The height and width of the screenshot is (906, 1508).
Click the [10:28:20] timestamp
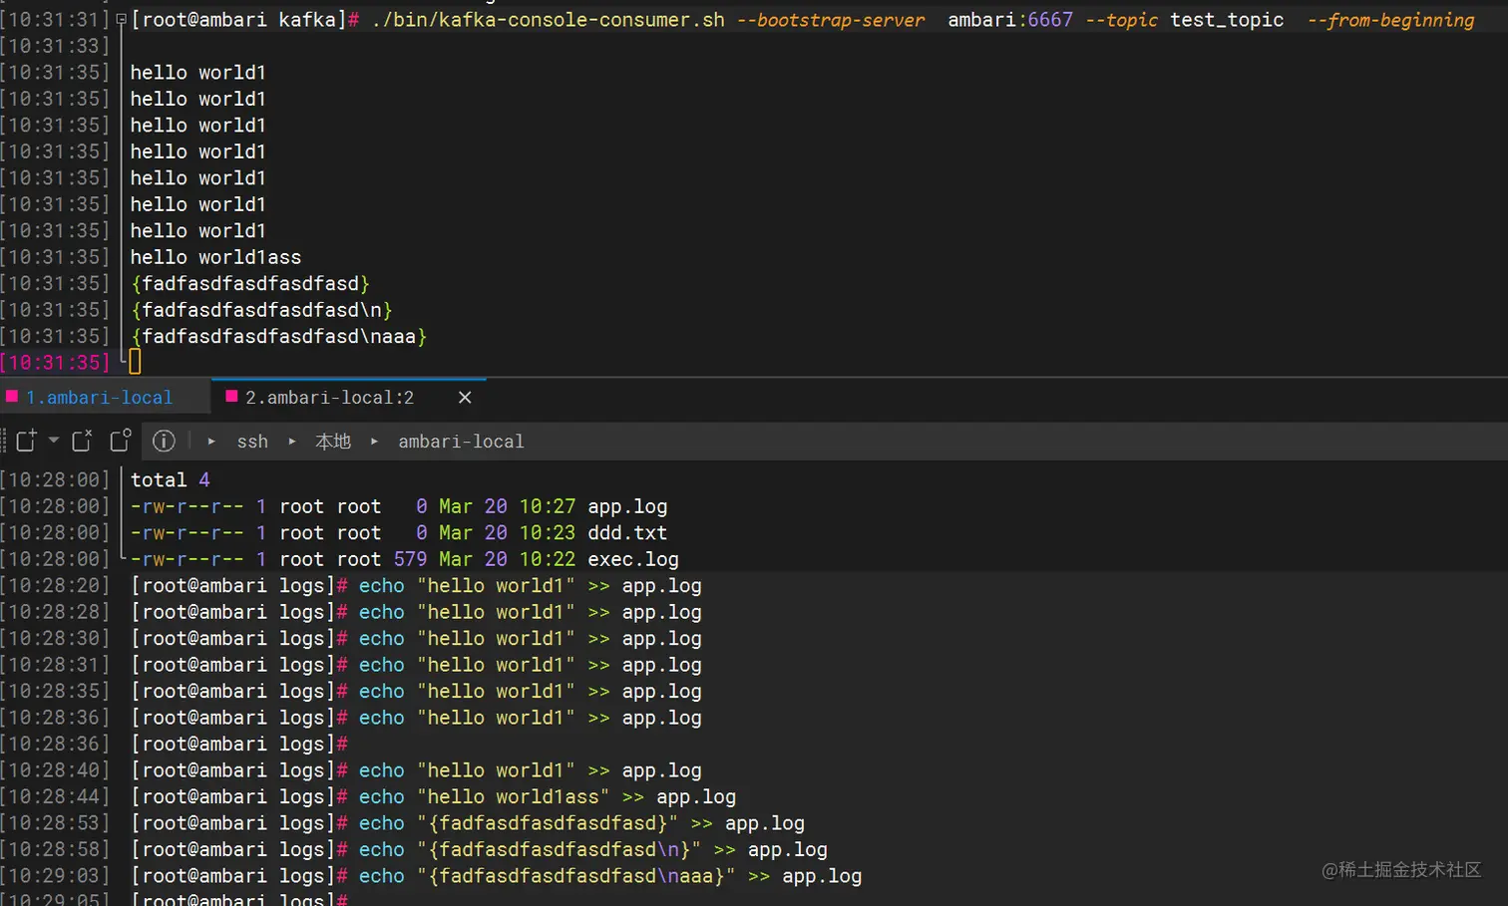pos(55,586)
